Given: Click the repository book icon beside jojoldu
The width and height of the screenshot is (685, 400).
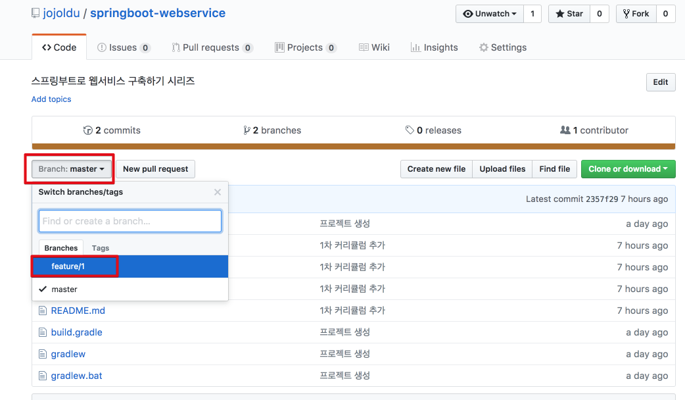Looking at the screenshot, I should (x=35, y=14).
